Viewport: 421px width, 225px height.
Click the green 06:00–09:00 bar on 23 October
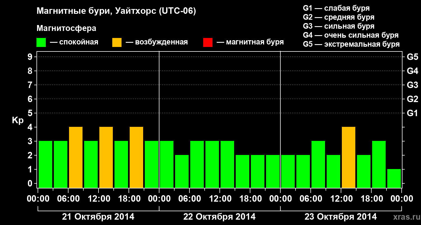click(318, 164)
